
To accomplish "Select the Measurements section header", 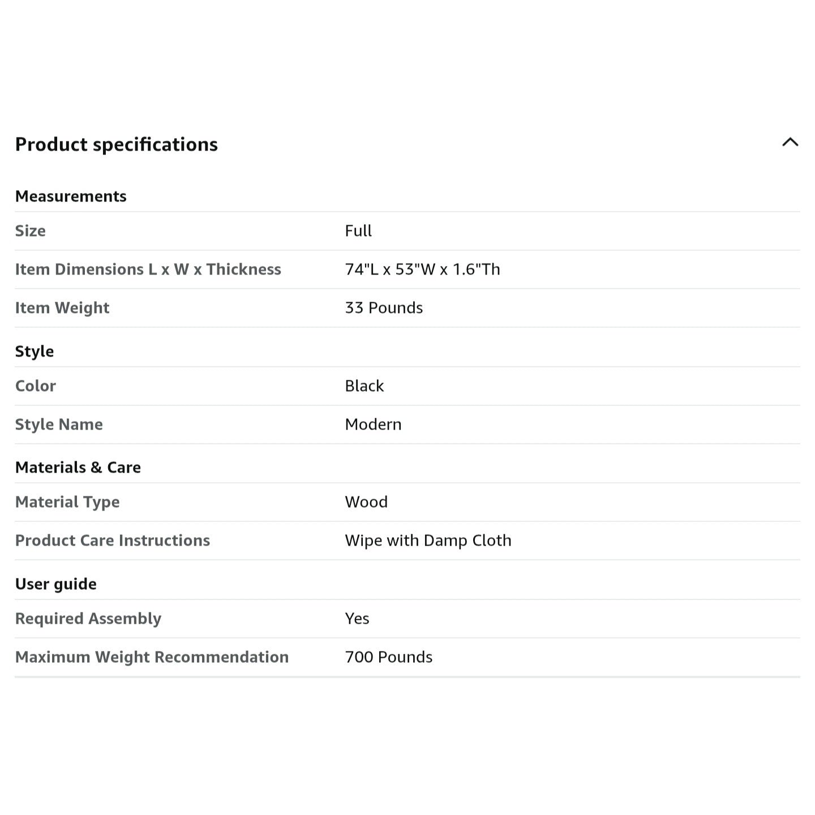I will [x=71, y=196].
